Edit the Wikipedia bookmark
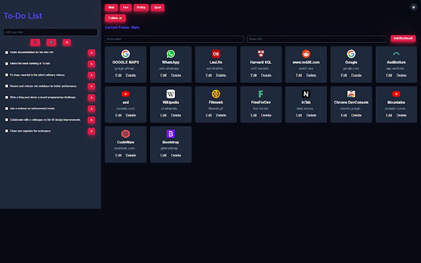The width and height of the screenshot is (421, 263). 163,115
